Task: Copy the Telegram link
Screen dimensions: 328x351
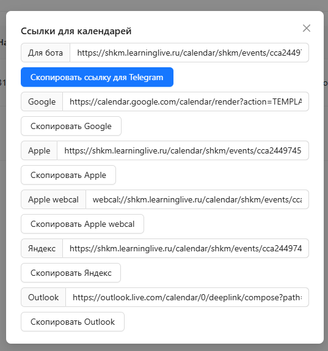Action: point(97,77)
